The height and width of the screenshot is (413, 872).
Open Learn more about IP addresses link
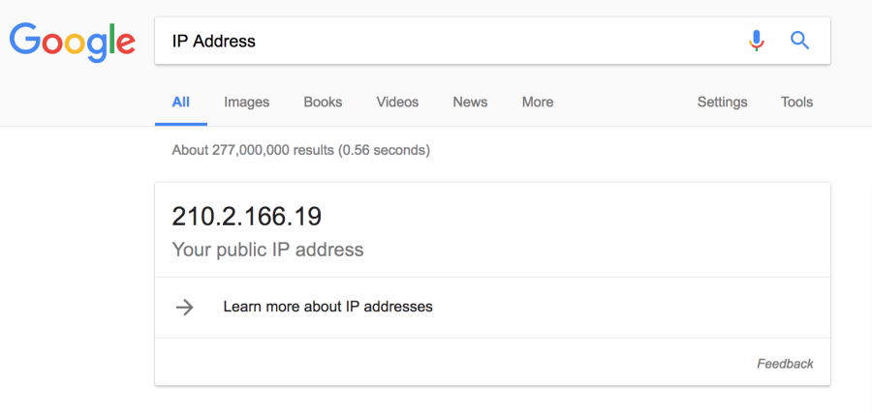click(x=327, y=307)
